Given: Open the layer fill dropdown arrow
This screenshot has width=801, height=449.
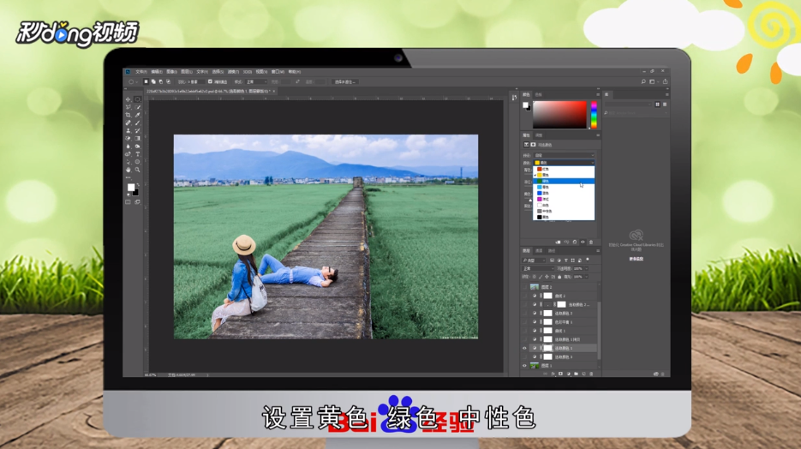Looking at the screenshot, I should (587, 277).
